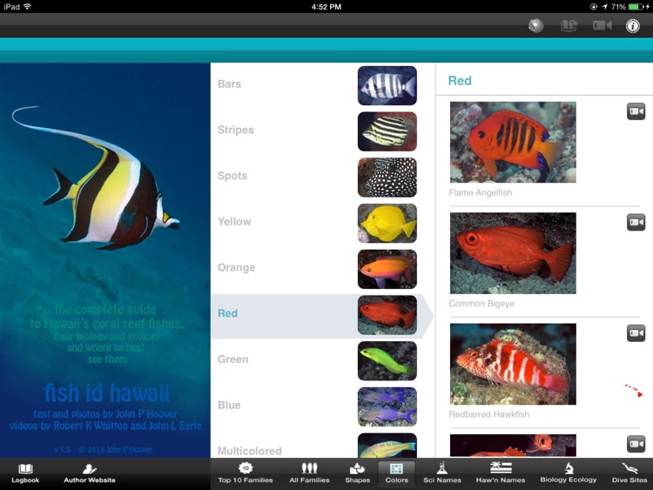Tap the Bars striped fish thumbnail

(x=387, y=85)
